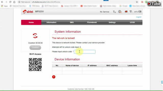Open the Home tab
This screenshot has height=91, width=163.
(31, 22)
